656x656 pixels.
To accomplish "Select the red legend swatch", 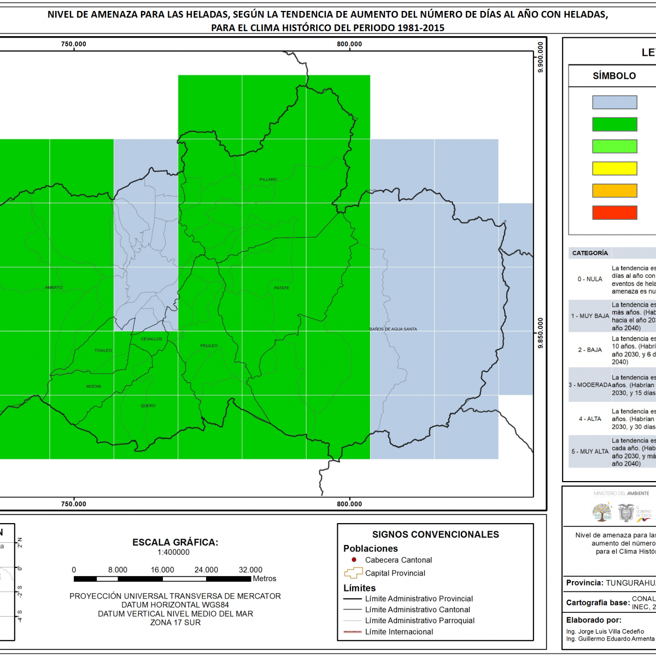I will 614,212.
